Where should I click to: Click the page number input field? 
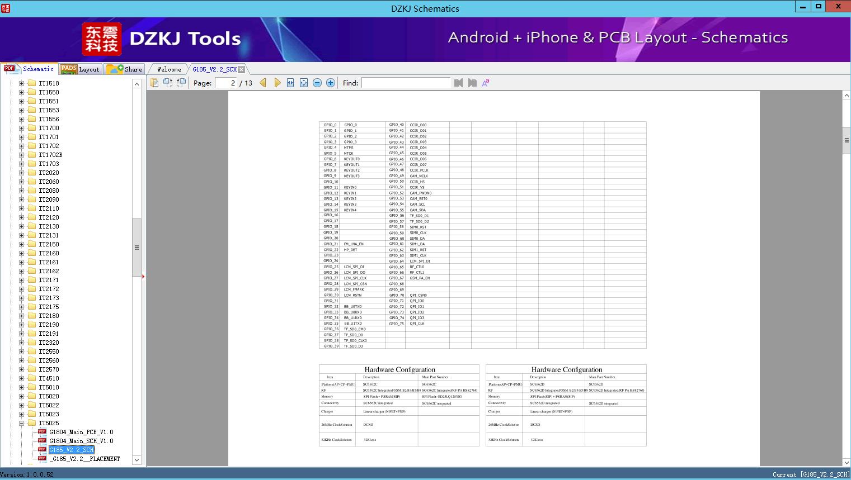pos(226,83)
